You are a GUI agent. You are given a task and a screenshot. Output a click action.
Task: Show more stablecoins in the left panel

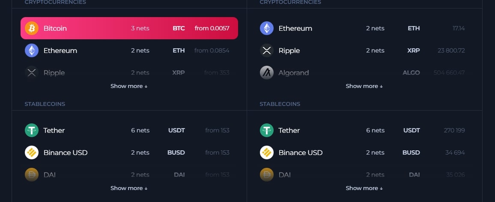coord(129,188)
